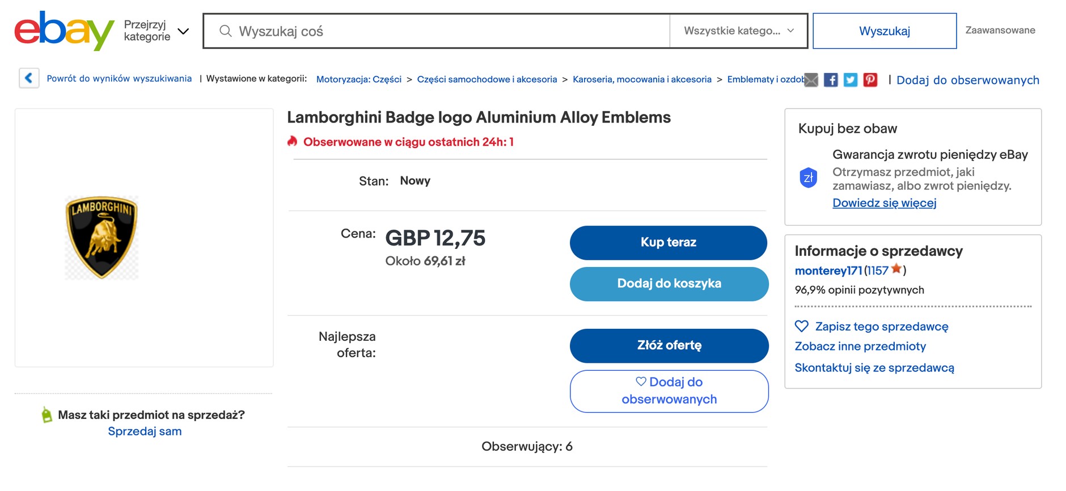1066x491 pixels.
Task: Open Motoryzacja: Części breadcrumb
Action: pyautogui.click(x=358, y=79)
